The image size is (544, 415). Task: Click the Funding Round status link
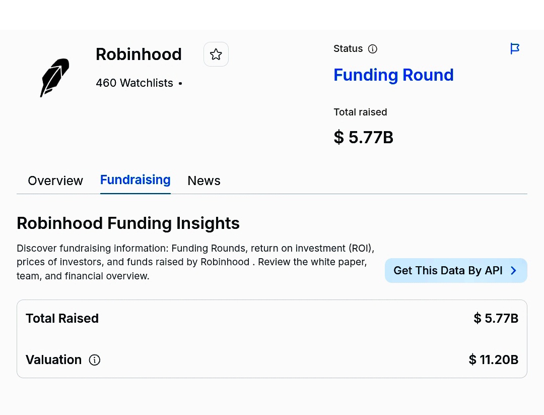click(393, 75)
